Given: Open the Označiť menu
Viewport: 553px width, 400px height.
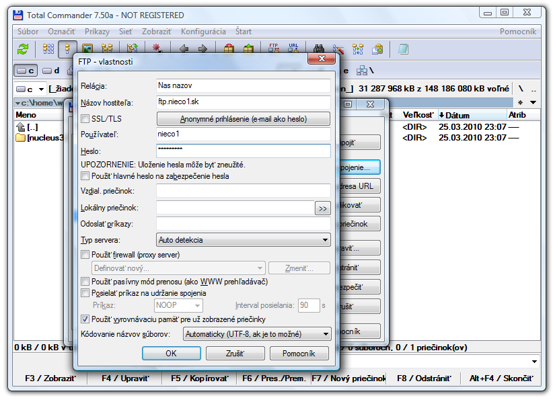Looking at the screenshot, I should [x=61, y=32].
